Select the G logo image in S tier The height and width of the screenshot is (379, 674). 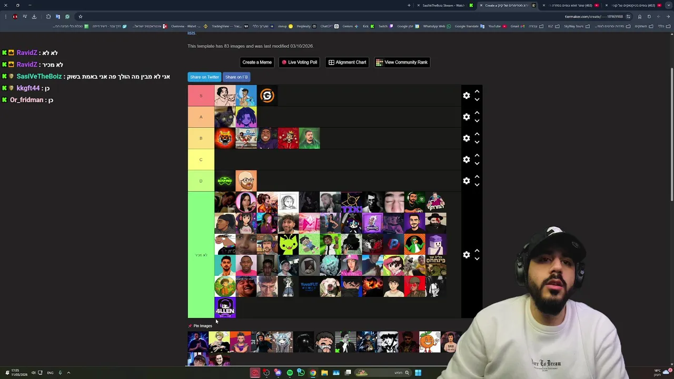[267, 96]
